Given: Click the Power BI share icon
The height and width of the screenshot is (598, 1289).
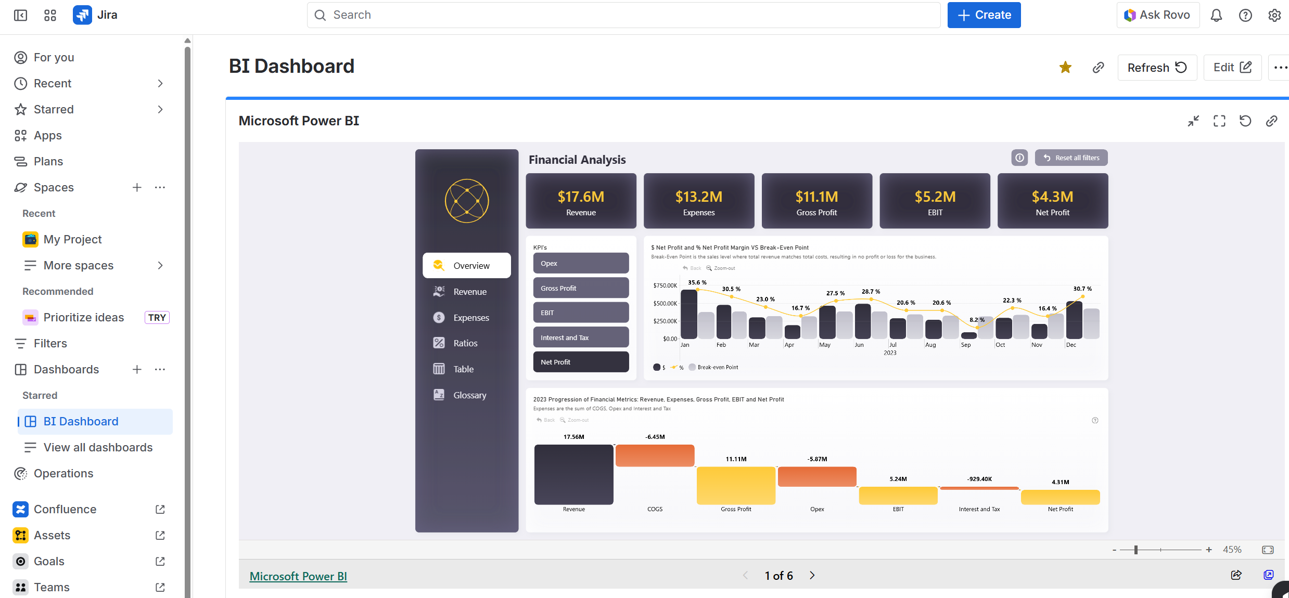Looking at the screenshot, I should tap(1236, 575).
